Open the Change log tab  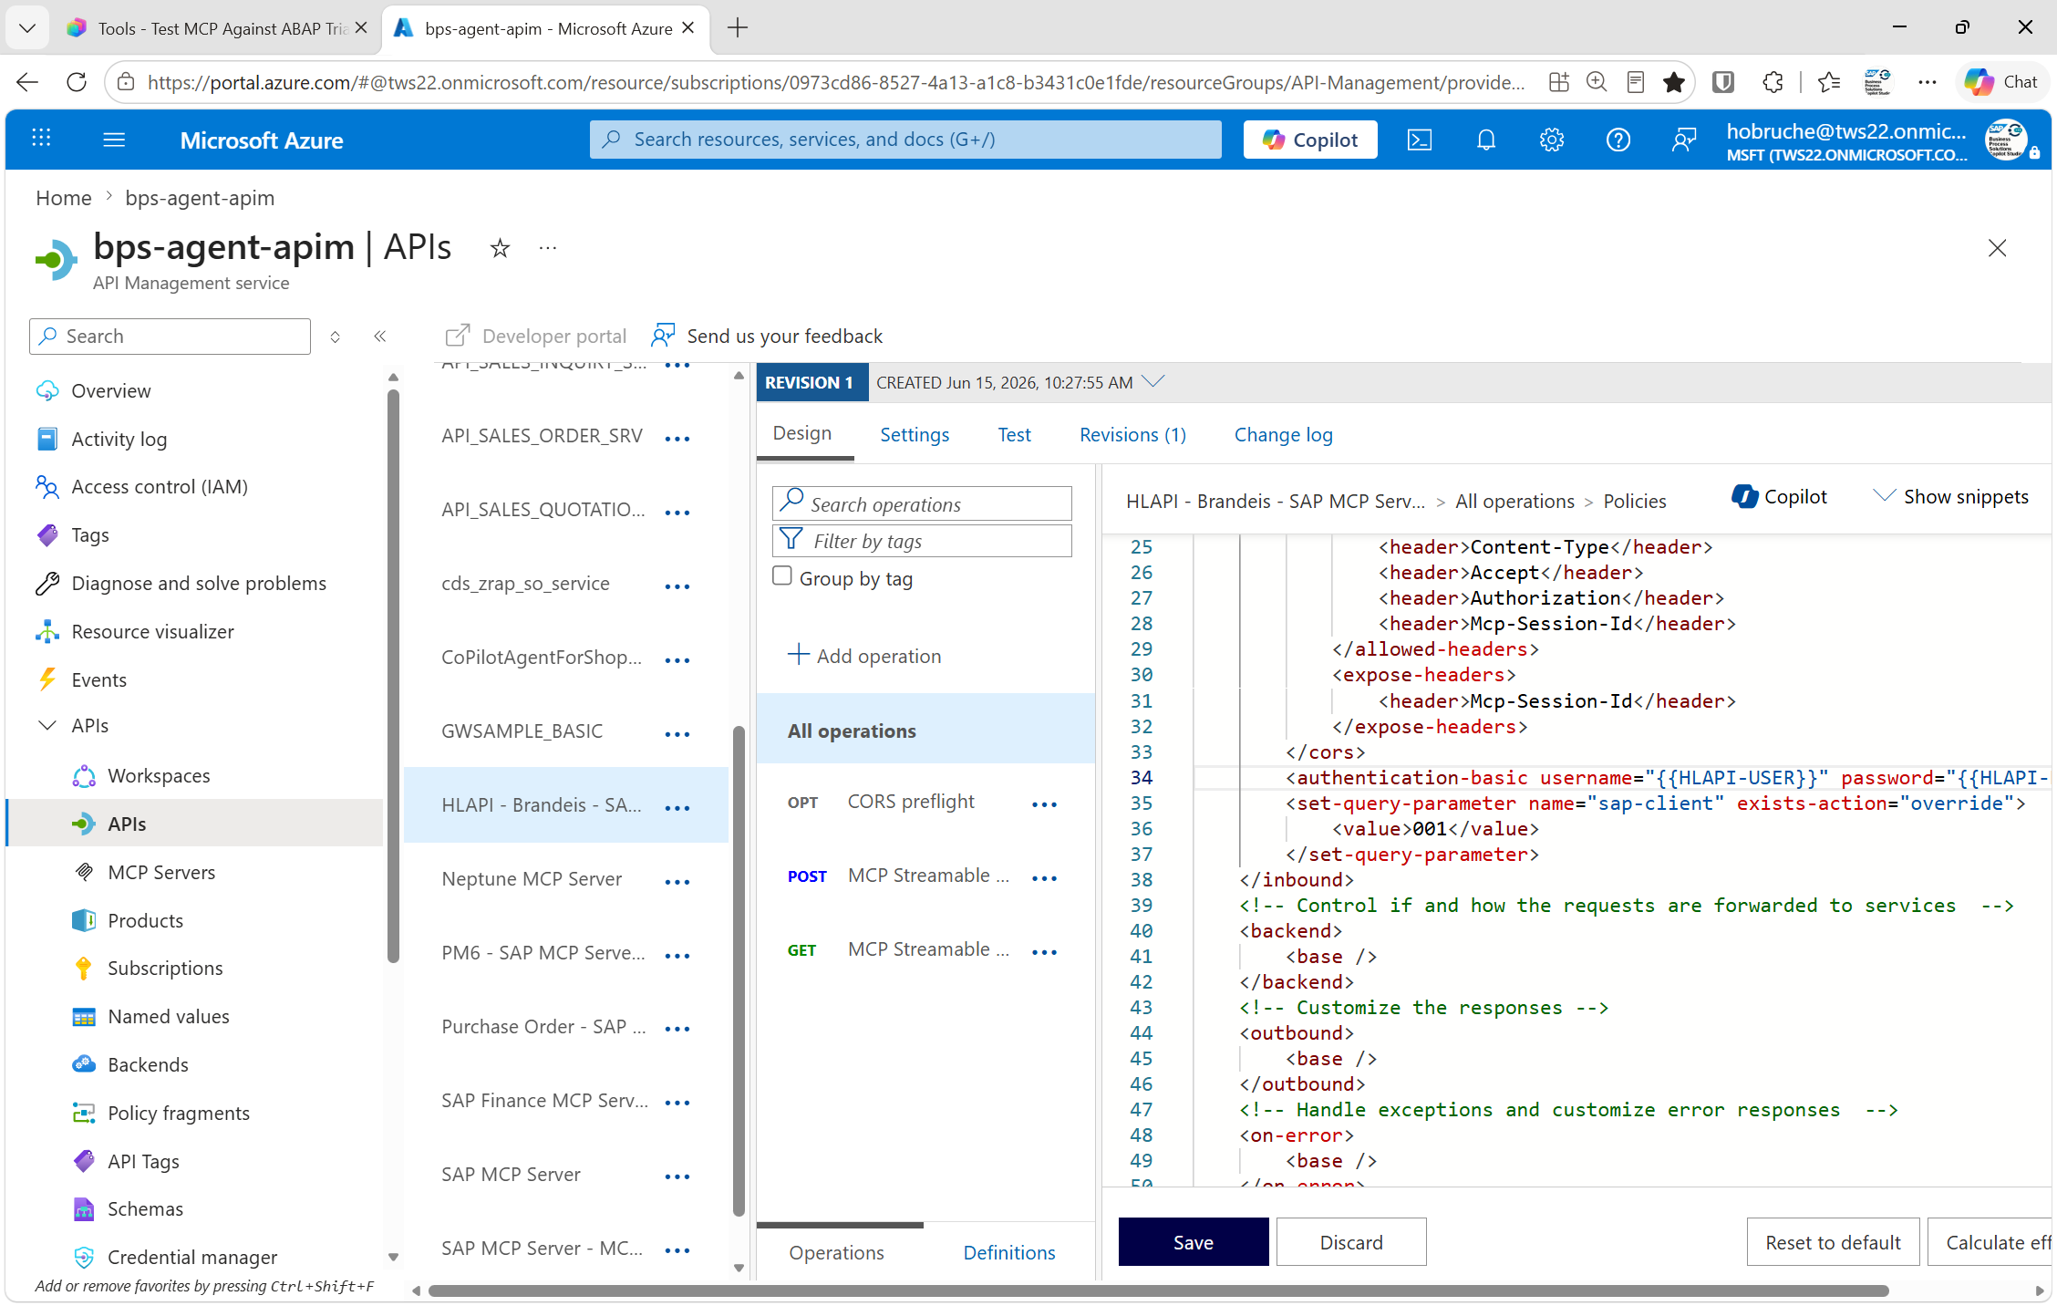1284,435
